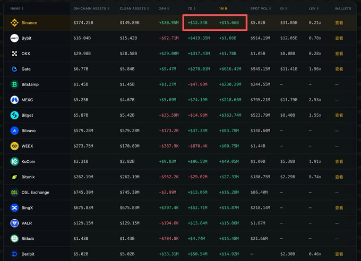Open the OSL Exchange name
361x261 pixels.
(35, 193)
